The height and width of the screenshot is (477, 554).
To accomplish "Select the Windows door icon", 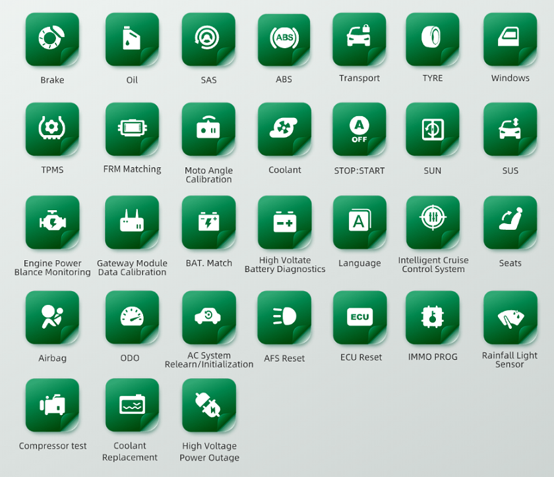I will tap(510, 40).
